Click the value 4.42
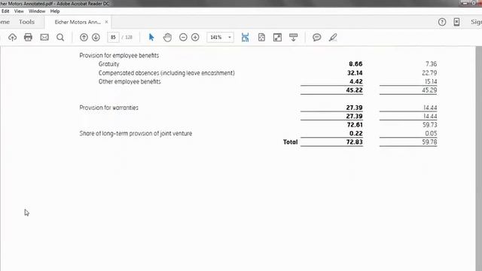The image size is (482, 271). [356, 81]
